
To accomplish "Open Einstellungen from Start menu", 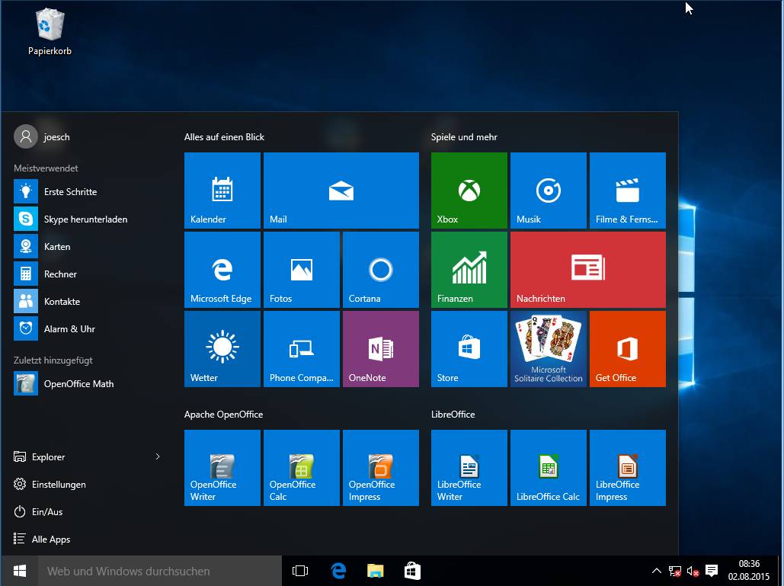I will coord(58,485).
